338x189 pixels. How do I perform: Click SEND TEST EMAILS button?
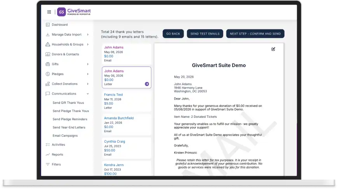tap(205, 33)
